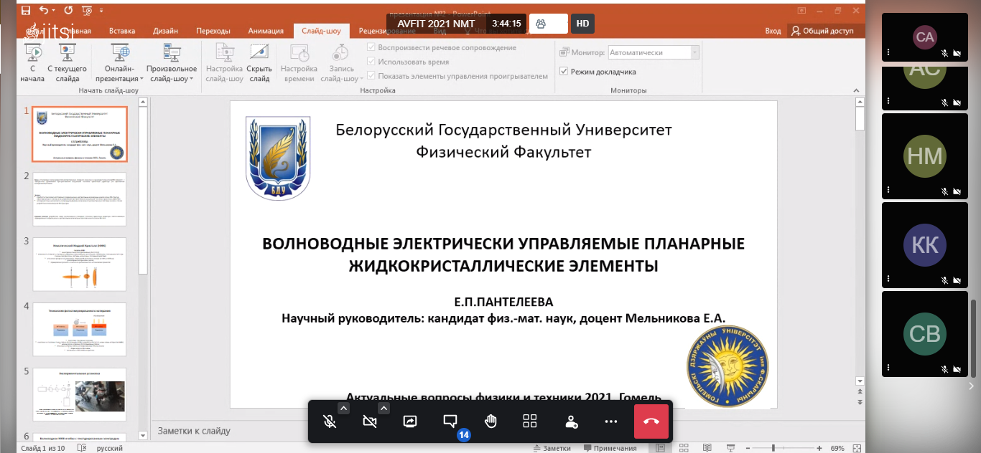Select slide 2 thumbnail

(x=79, y=199)
